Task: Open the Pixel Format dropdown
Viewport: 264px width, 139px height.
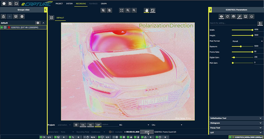Action: (x=247, y=41)
